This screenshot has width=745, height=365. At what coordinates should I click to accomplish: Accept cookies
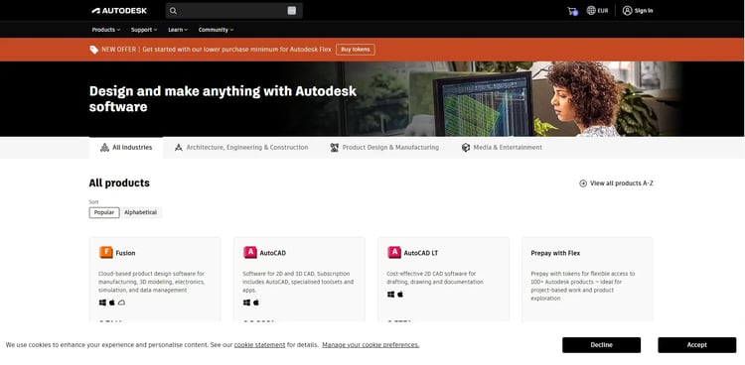pos(697,345)
